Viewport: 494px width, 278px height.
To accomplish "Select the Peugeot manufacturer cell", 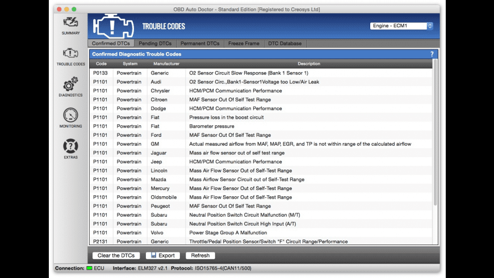I will click(160, 206).
